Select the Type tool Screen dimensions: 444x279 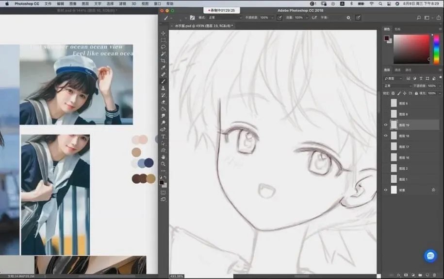163,137
